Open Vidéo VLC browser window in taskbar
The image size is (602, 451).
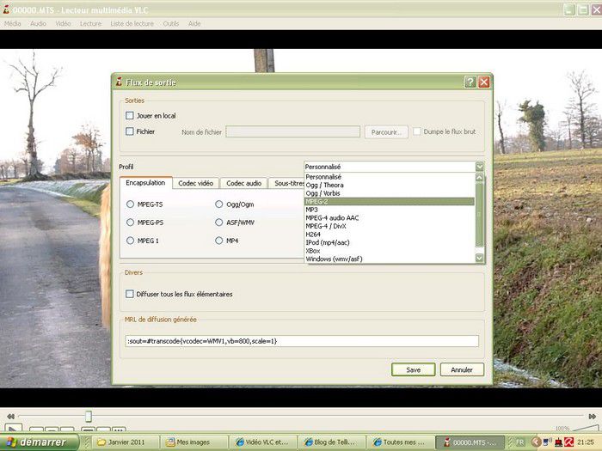click(x=262, y=442)
